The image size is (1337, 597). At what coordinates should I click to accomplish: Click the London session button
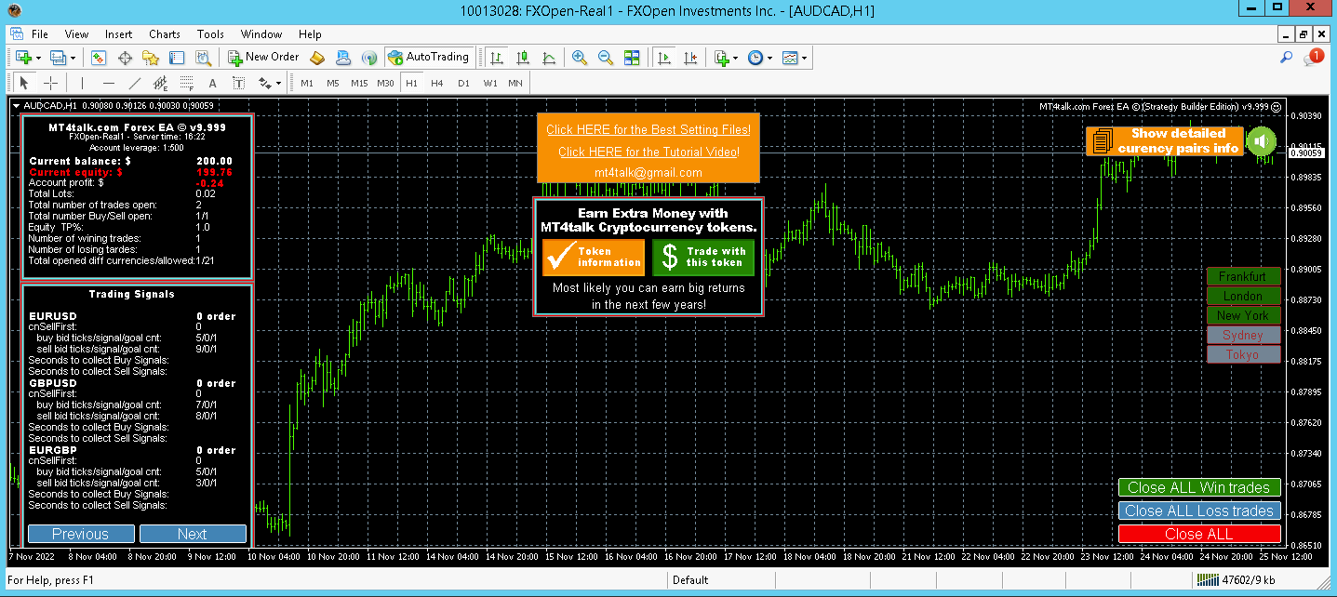[1243, 296]
